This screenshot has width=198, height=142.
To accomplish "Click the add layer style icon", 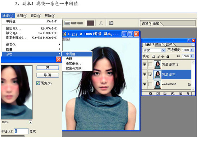I will [x=150, y=94].
